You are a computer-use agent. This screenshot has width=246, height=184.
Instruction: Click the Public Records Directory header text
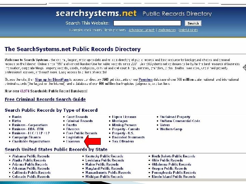pos(177,14)
